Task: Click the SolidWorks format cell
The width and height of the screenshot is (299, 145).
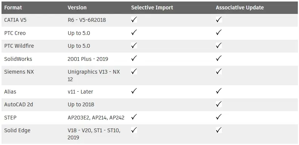Action: coord(34,59)
